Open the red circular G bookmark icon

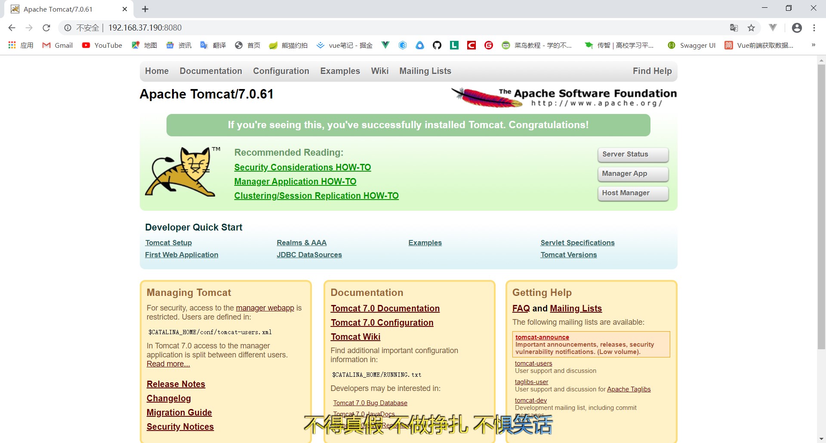[489, 45]
